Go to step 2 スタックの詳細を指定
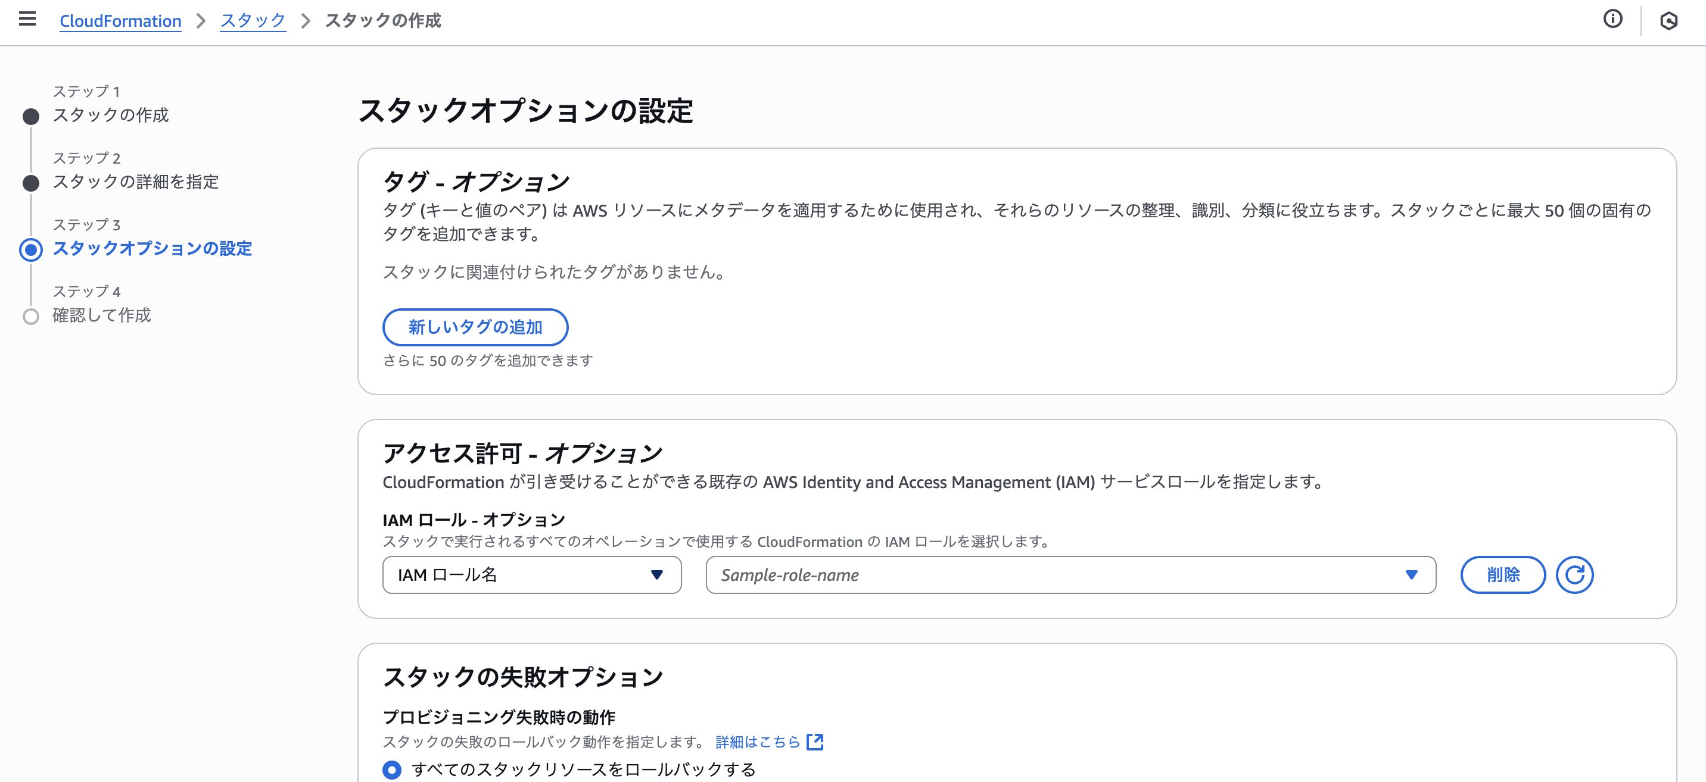This screenshot has height=782, width=1706. tap(136, 182)
